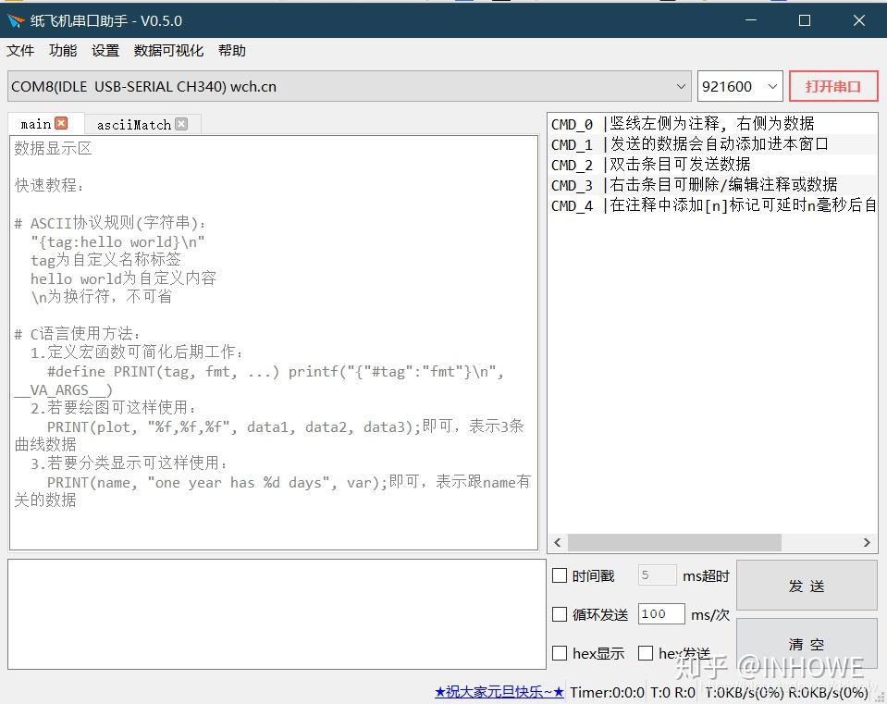Select the CMD_2 row in the command list
Viewport: 887px width, 704px height.
click(x=712, y=165)
